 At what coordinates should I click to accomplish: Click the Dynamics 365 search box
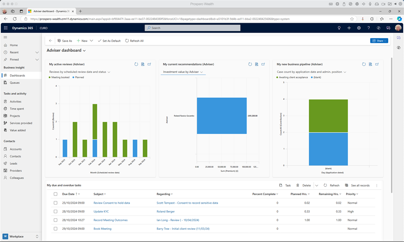click(193, 28)
